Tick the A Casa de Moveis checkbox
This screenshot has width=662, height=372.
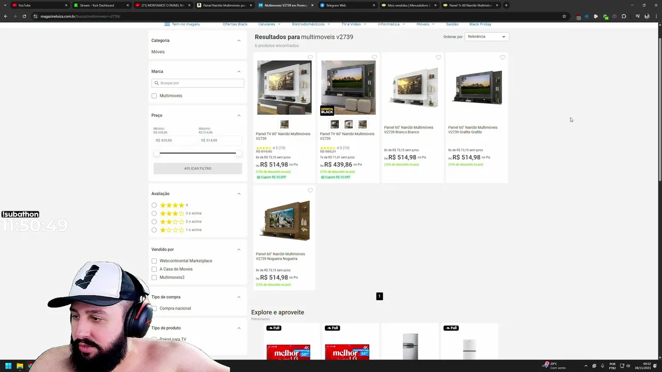pyautogui.click(x=154, y=269)
